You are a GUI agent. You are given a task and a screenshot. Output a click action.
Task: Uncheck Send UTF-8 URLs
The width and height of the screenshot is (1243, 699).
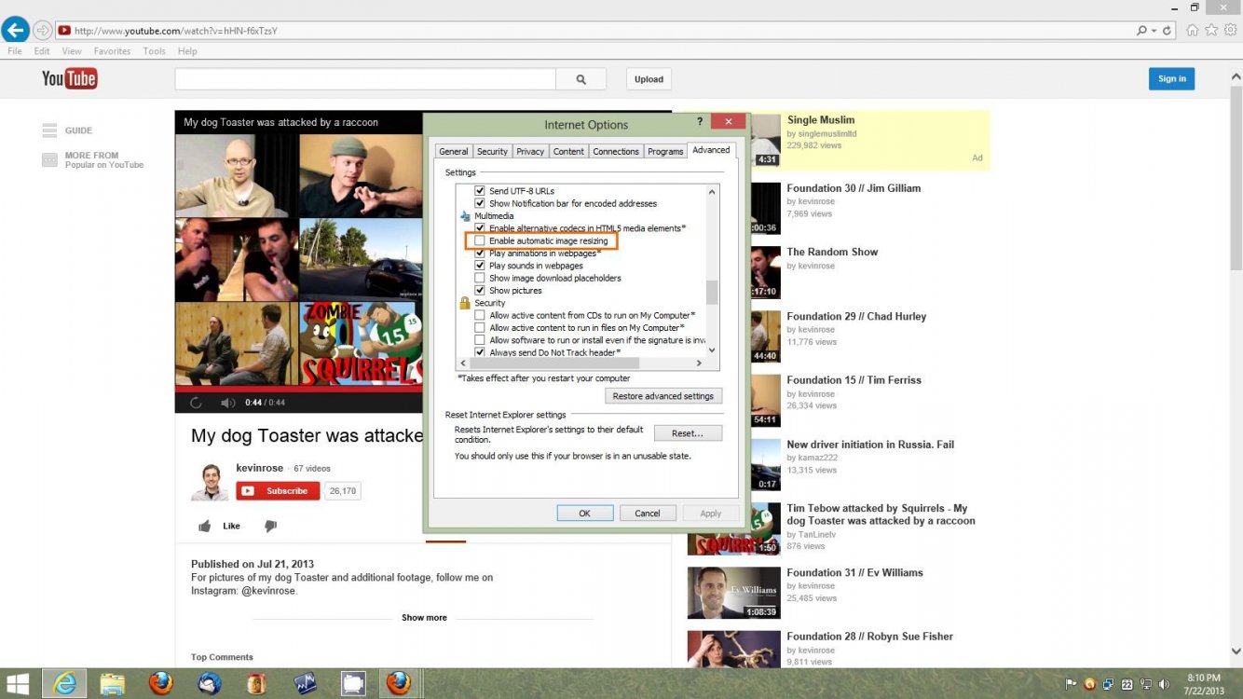point(480,190)
